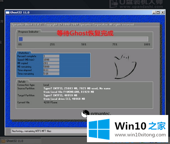
Task: Click the MB copied label
Action: pos(23,63)
